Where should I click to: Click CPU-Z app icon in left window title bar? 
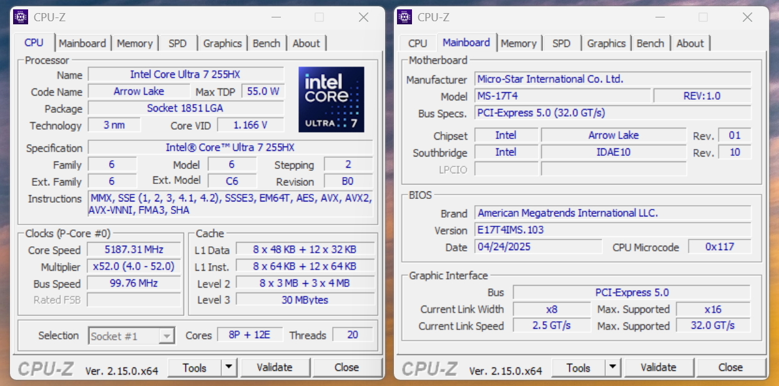[x=21, y=17]
